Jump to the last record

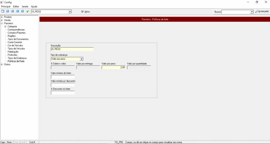(x=22, y=11)
